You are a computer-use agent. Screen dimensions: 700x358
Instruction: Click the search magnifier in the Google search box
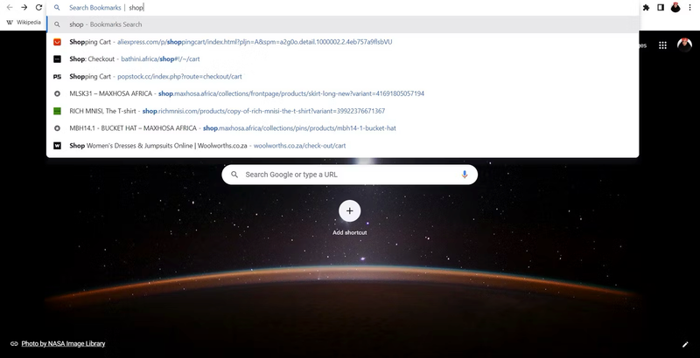coord(234,175)
